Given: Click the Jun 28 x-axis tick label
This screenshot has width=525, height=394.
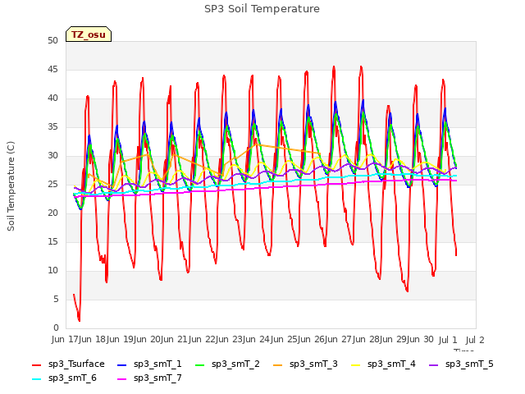Looking at the screenshot, I should click(367, 339).
